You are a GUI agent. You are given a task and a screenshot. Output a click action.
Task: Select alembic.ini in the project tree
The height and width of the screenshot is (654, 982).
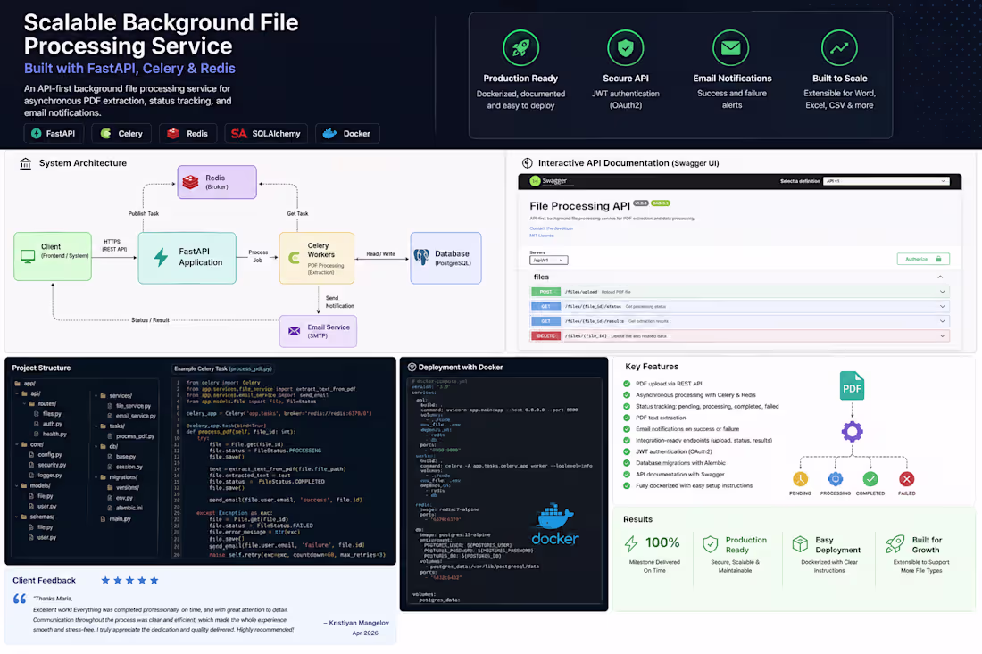coord(125,508)
